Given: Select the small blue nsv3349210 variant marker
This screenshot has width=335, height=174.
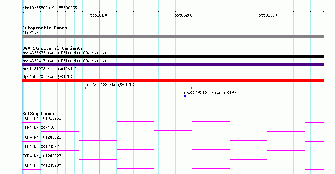Looking at the screenshot, I should 185,96.
